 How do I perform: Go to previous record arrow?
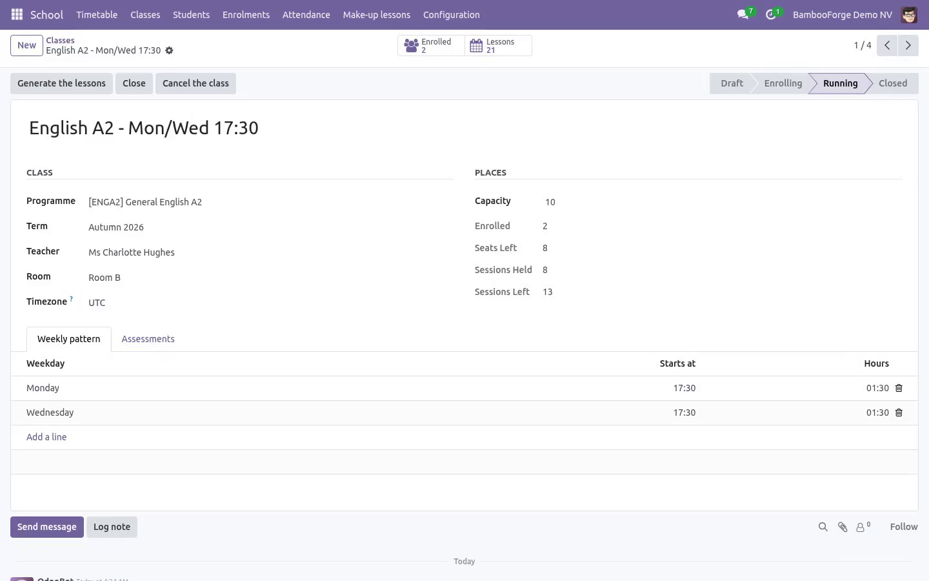887,45
